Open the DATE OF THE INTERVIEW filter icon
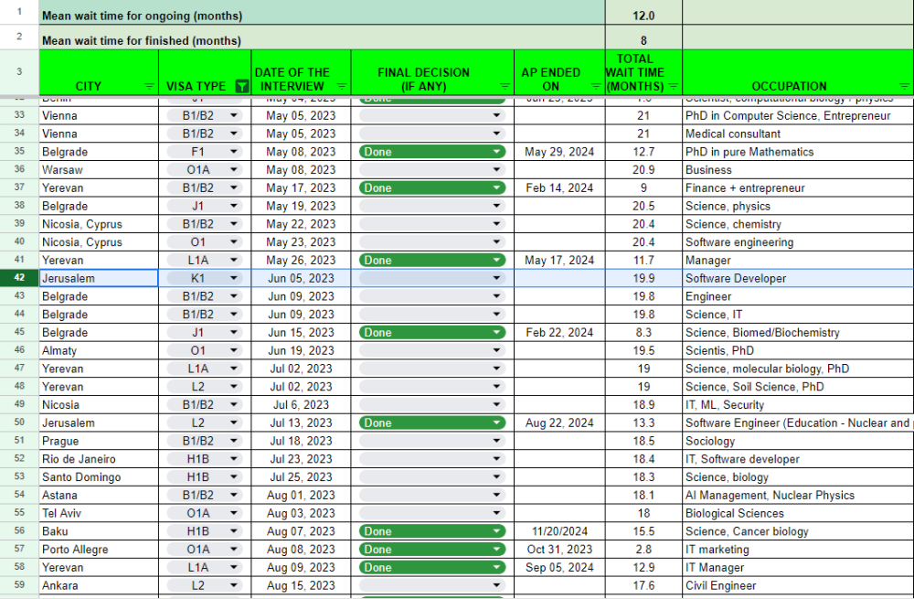Image resolution: width=914 pixels, height=599 pixels. [342, 86]
